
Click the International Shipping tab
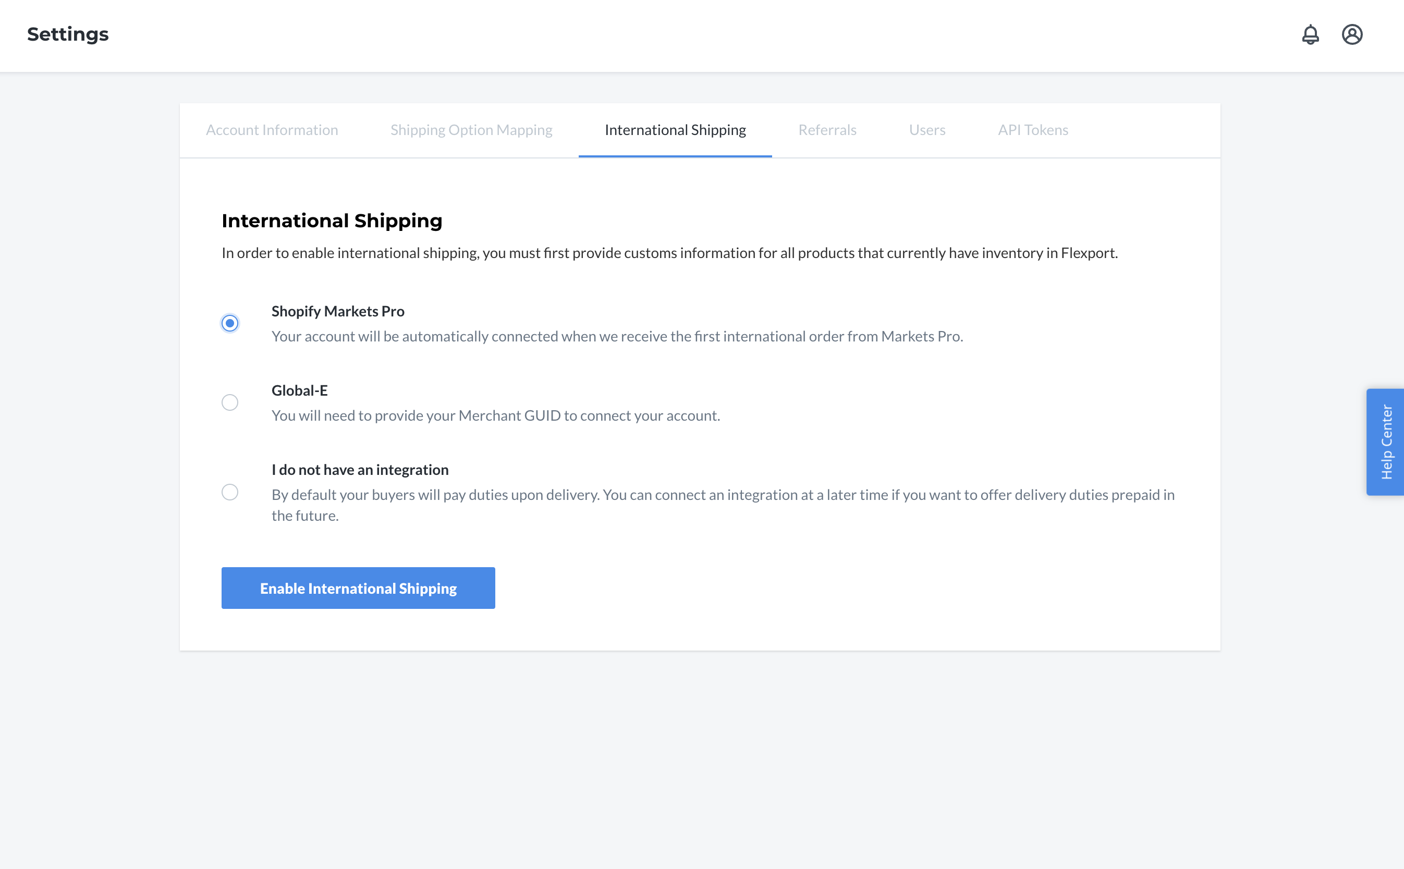675,129
